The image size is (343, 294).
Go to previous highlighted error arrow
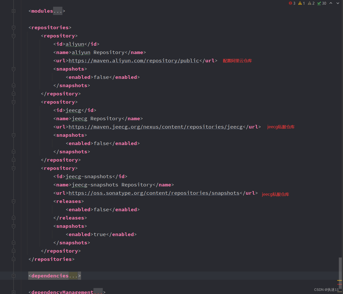331,3
